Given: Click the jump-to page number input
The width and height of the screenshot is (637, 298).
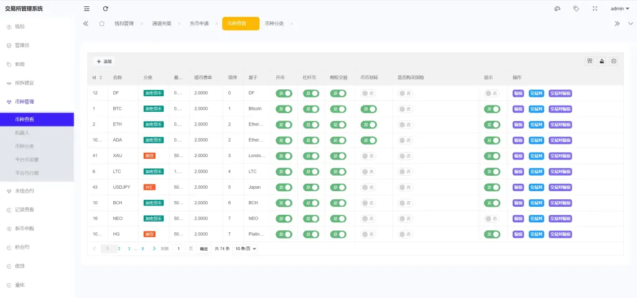Looking at the screenshot, I should (x=179, y=248).
